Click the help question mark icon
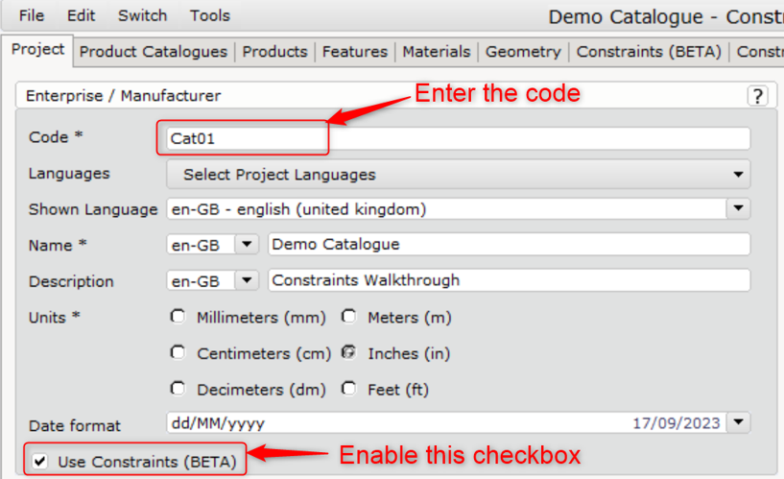Image resolution: width=784 pixels, height=479 pixels. coord(757,95)
